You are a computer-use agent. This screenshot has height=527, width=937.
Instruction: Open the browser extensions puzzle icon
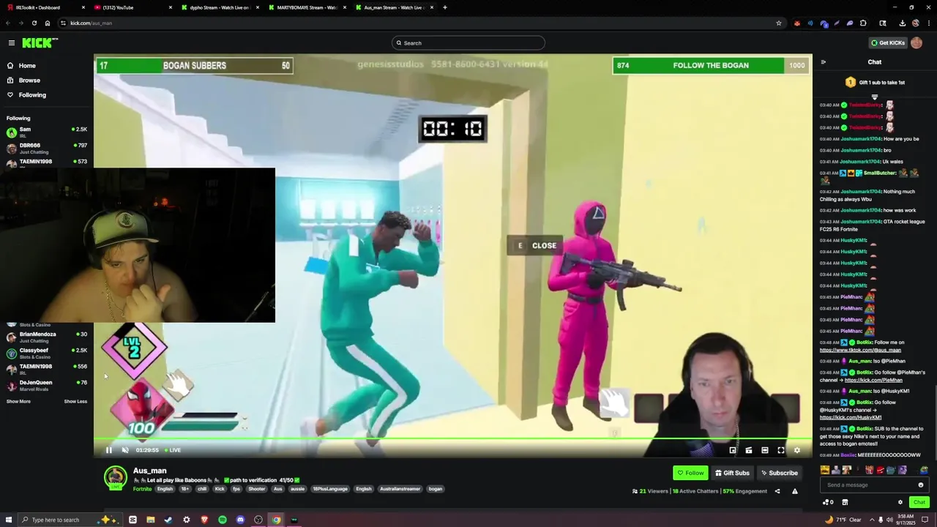click(863, 23)
